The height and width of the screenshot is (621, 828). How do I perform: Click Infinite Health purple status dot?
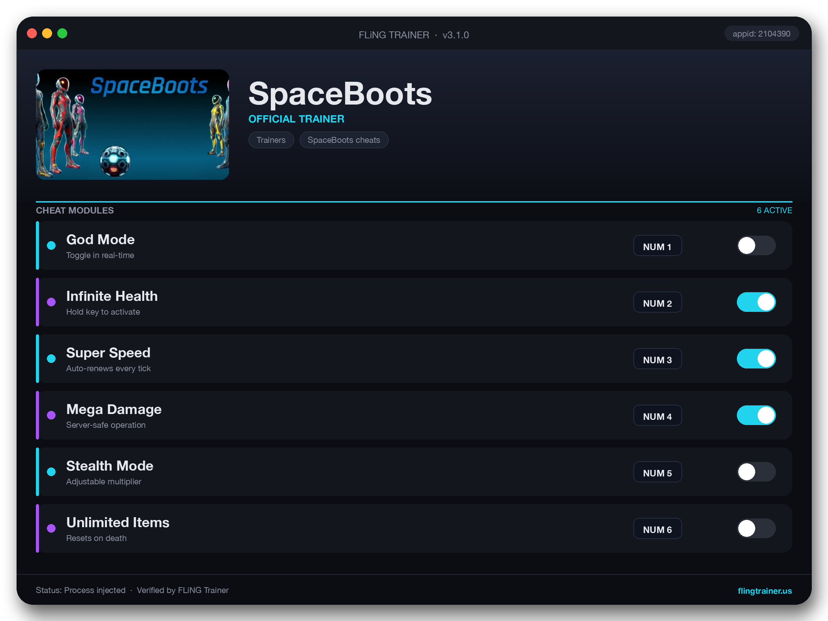coord(51,302)
